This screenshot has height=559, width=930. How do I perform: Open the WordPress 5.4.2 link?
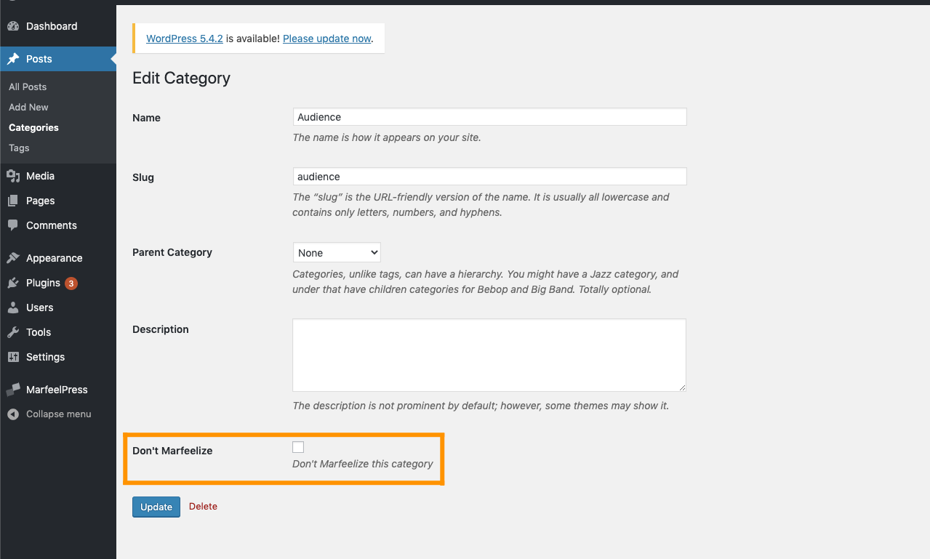(x=185, y=39)
